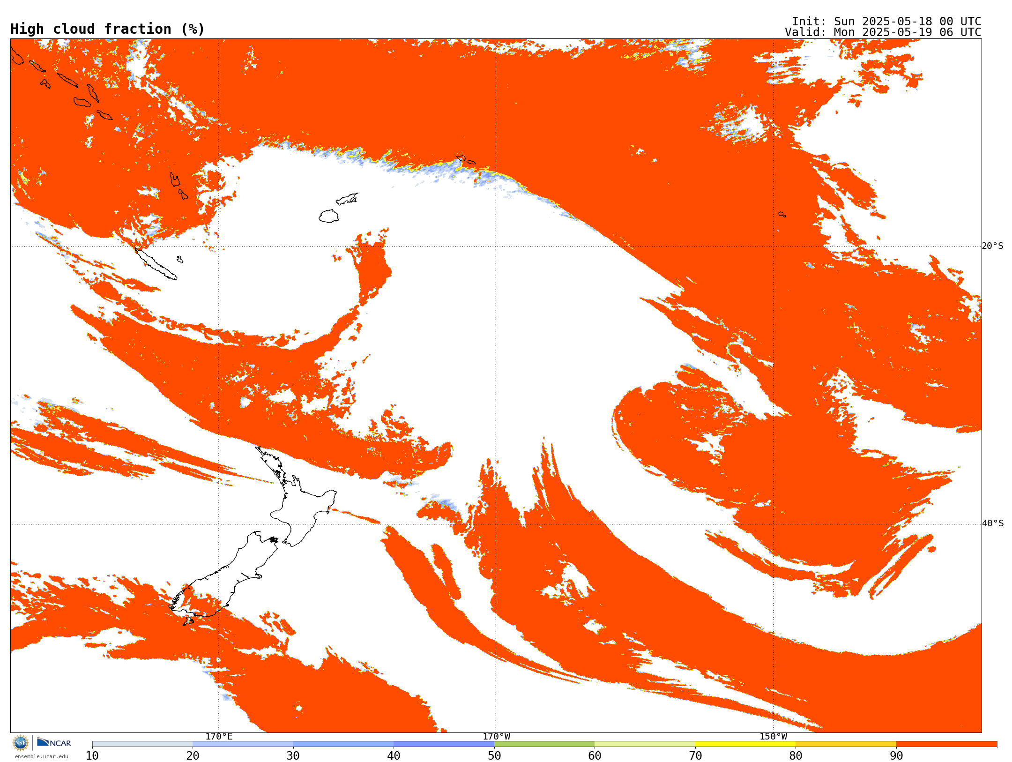Click the 170°W longitude label
This screenshot has width=1012, height=762.
(496, 736)
